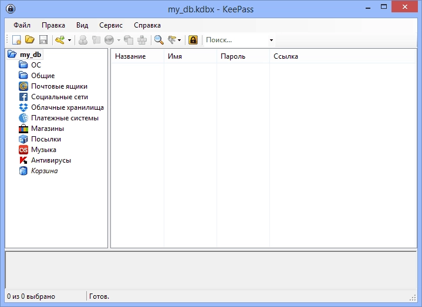Minimize the KeePass window
The height and width of the screenshot is (307, 422).
click(x=368, y=7)
